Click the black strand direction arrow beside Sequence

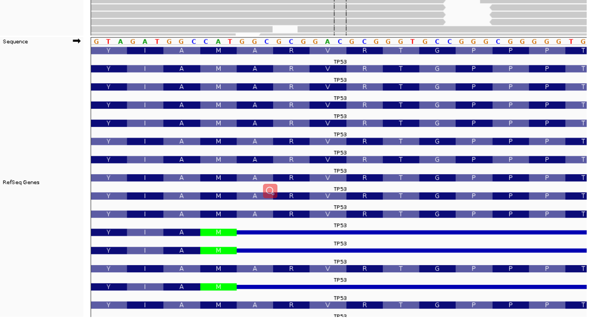[77, 41]
